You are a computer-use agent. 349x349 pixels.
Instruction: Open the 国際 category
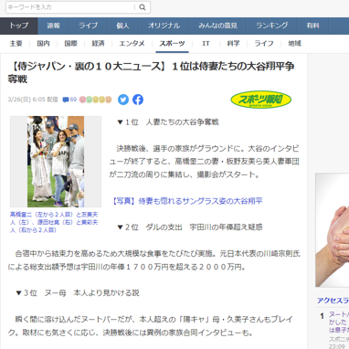[71, 44]
